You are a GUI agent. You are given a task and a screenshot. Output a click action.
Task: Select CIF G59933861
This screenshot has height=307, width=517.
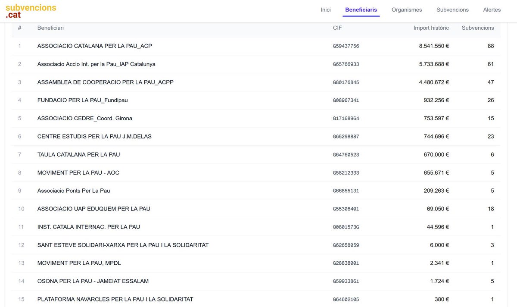click(346, 282)
